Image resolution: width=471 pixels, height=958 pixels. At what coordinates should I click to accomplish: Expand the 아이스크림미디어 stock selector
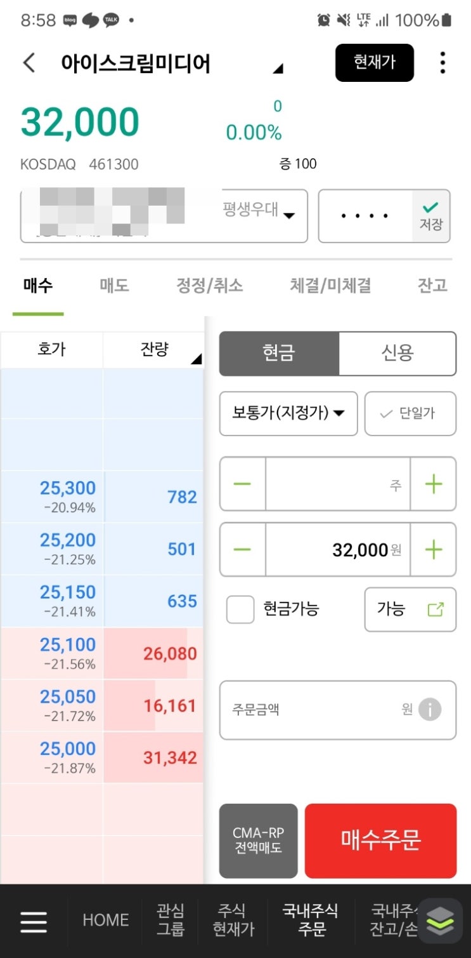coord(278,69)
